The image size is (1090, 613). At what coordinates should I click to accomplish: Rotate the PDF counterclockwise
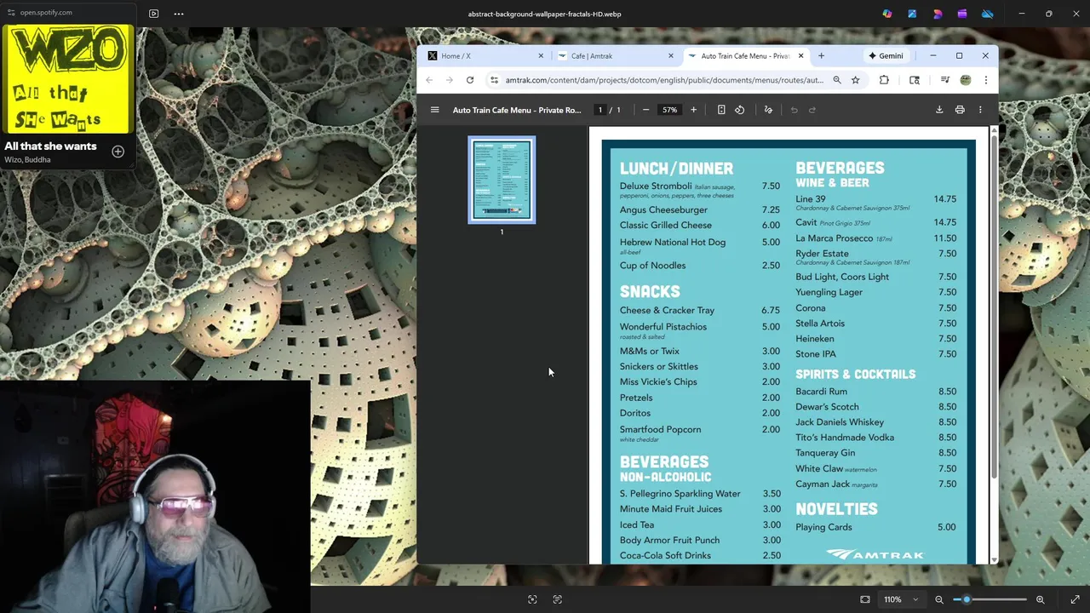(739, 110)
